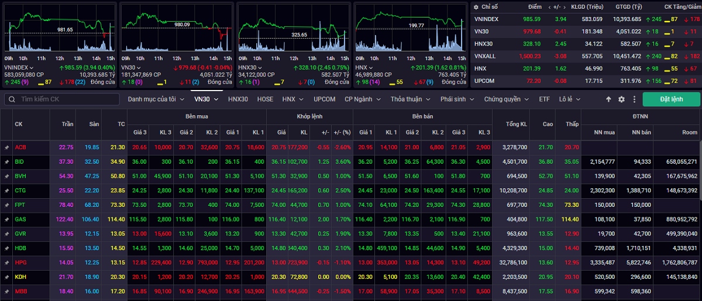702x301 pixels.
Task: Click left arrow beside +/- index column
Action: [x=549, y=7]
